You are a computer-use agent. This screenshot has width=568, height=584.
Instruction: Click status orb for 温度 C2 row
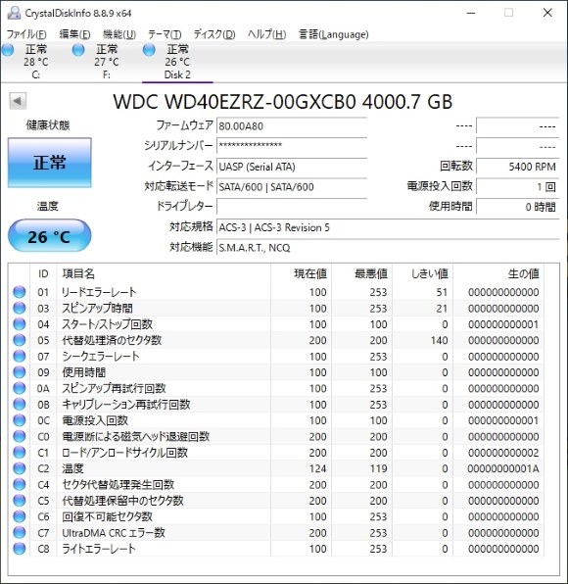click(19, 468)
